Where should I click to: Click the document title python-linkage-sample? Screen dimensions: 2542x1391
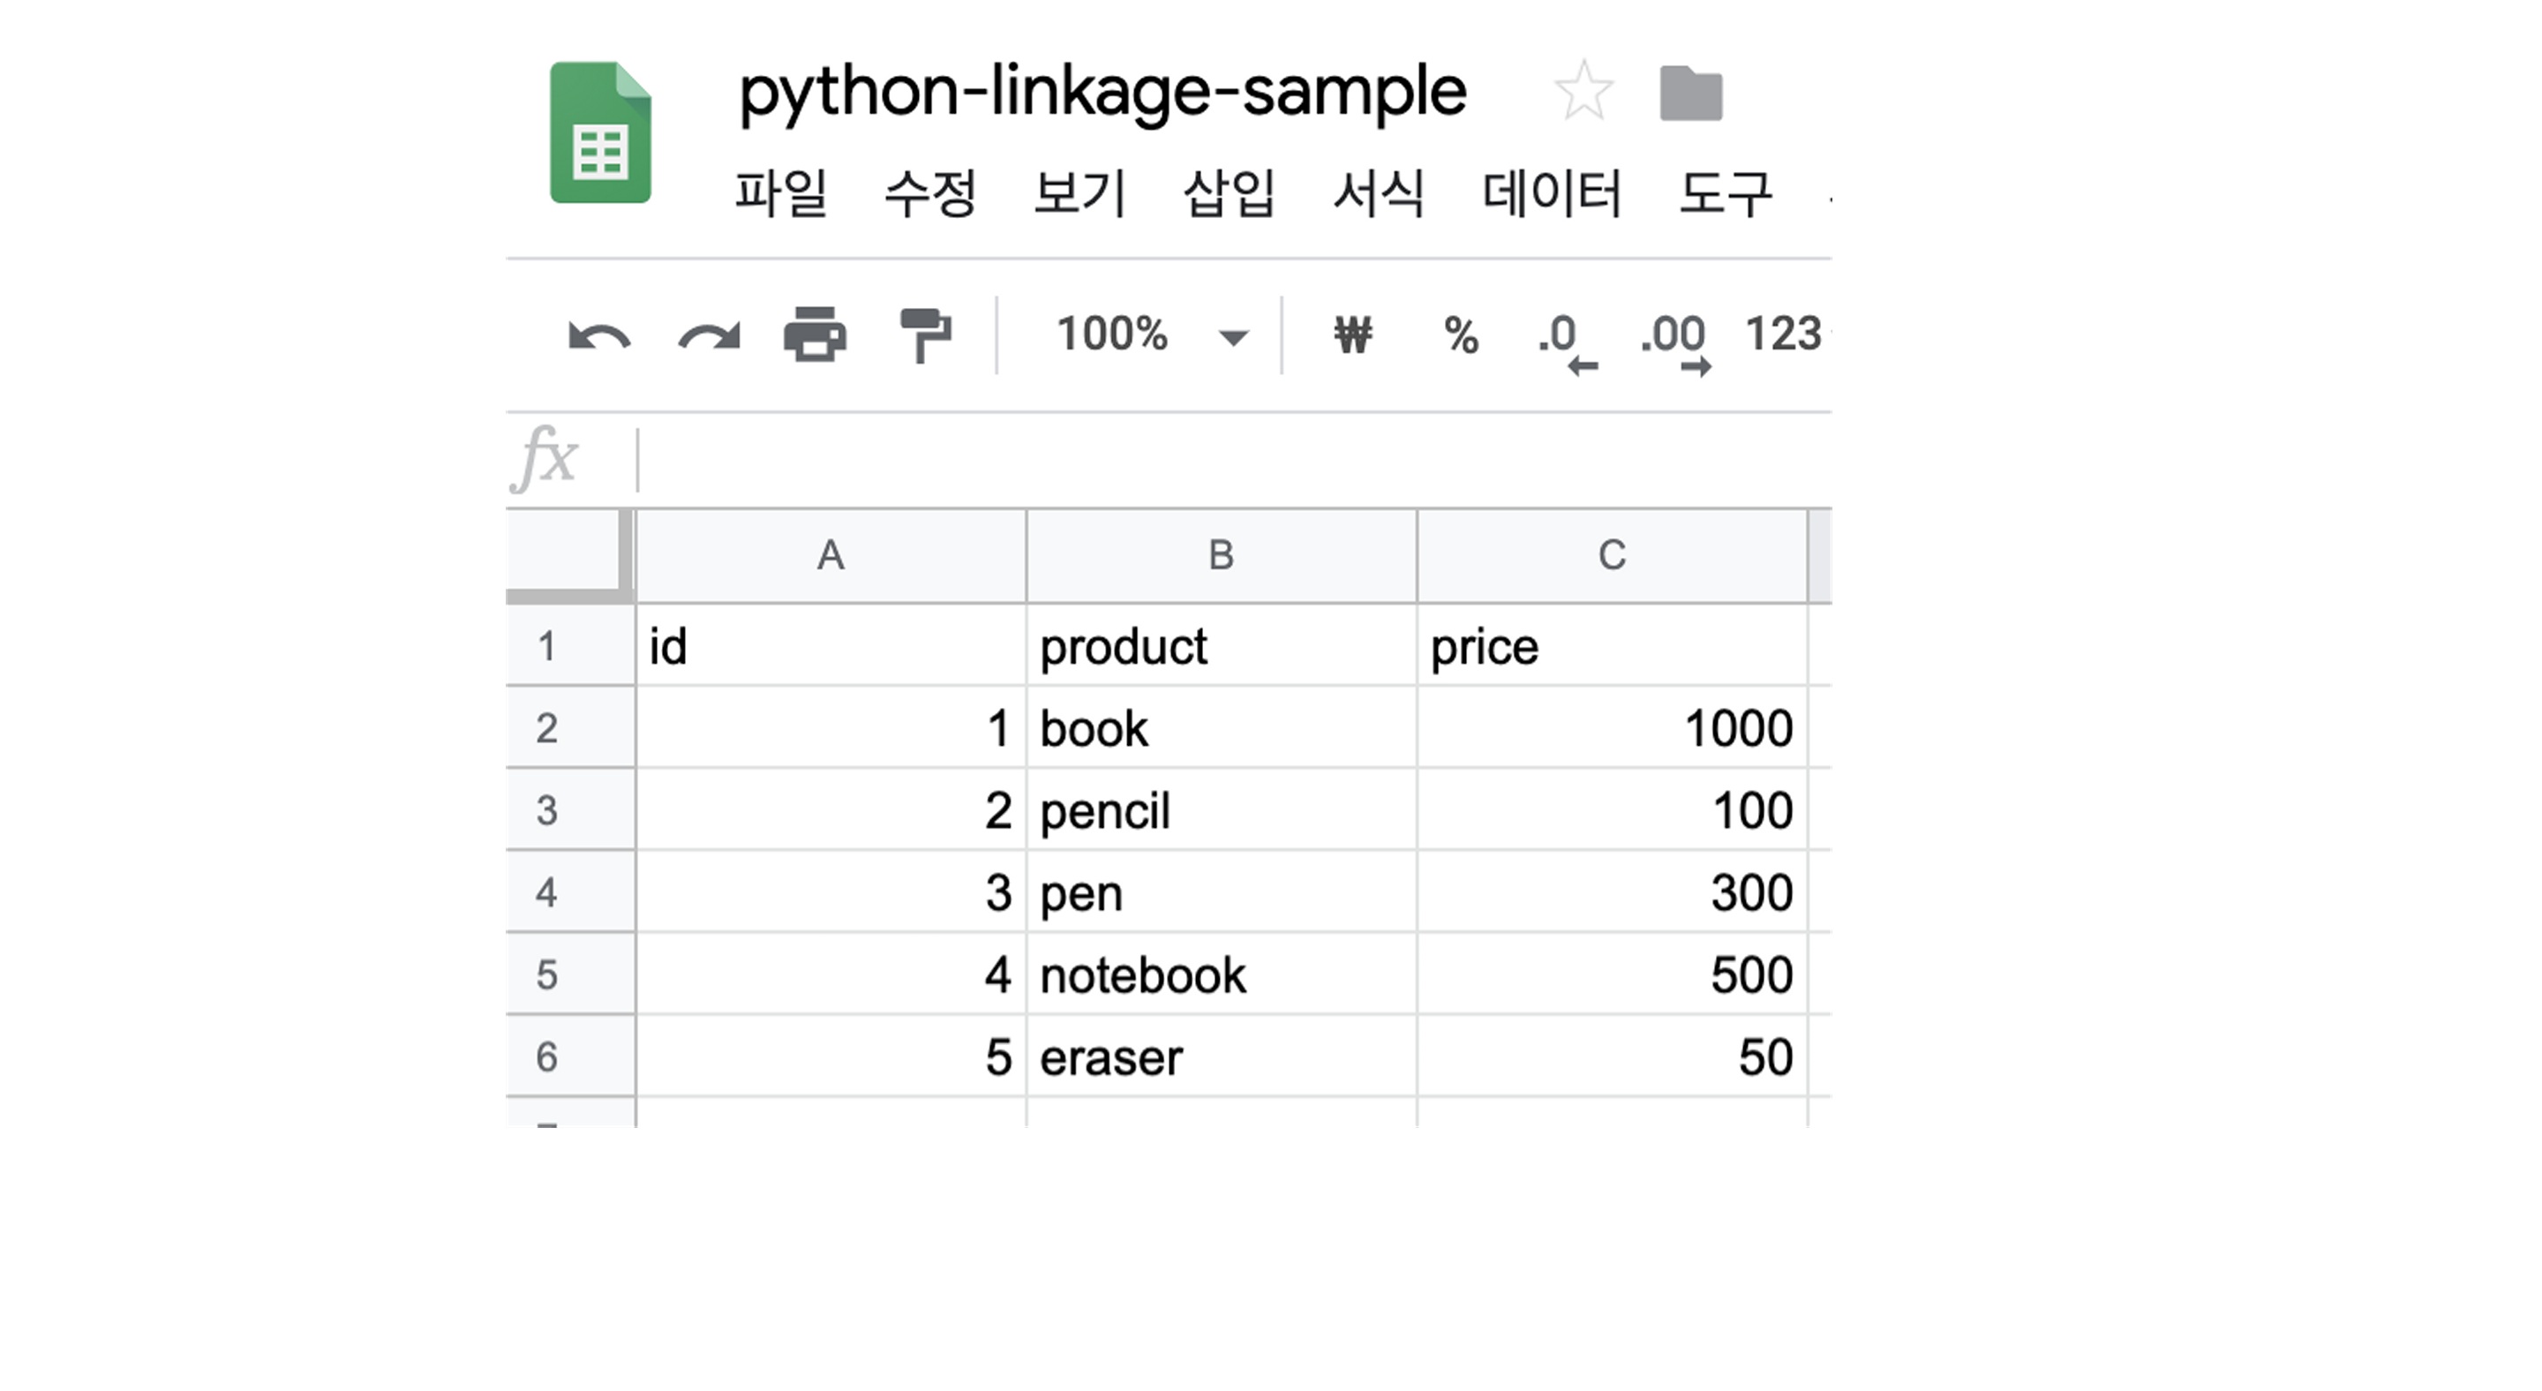(1102, 92)
